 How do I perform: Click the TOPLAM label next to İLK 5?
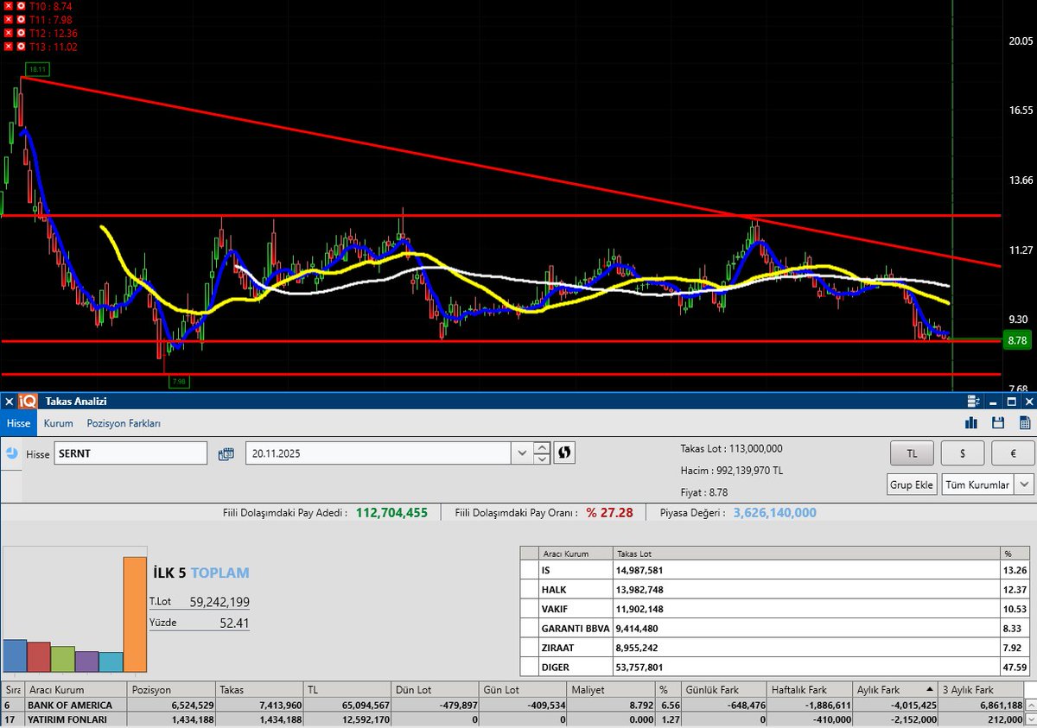point(219,573)
